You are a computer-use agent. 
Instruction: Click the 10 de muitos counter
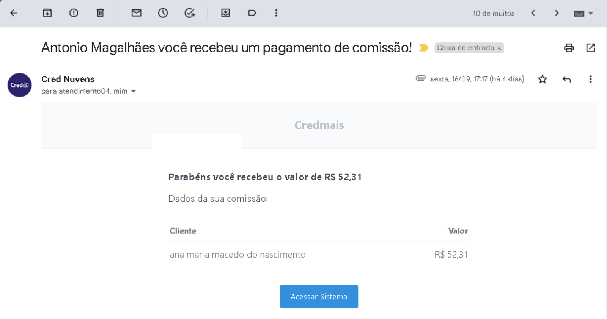tap(494, 14)
